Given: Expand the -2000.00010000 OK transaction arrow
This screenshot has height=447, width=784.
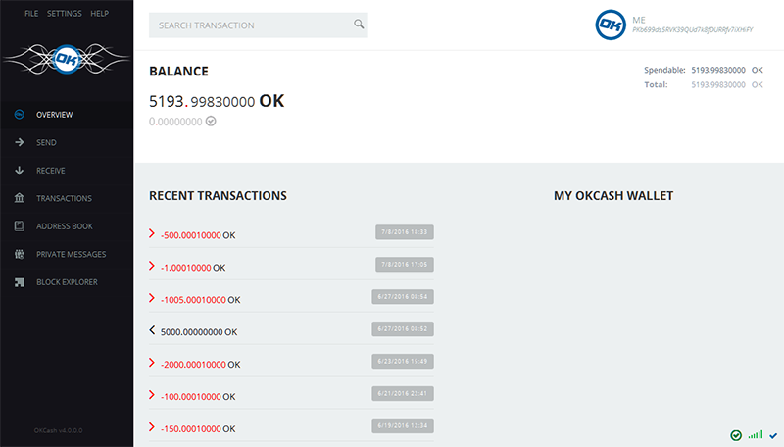Looking at the screenshot, I should [152, 363].
